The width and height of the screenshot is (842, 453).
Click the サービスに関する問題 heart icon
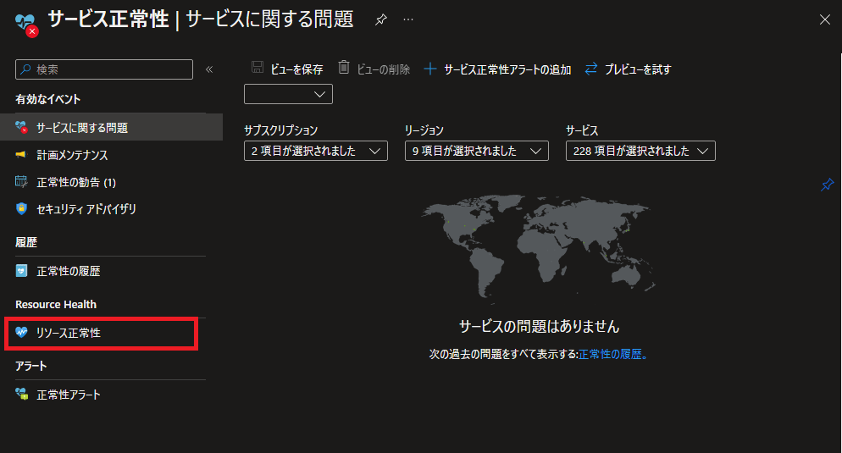(x=21, y=127)
